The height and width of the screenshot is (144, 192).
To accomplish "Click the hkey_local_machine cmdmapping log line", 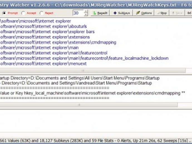I will pyautogui.click(x=92, y=93).
